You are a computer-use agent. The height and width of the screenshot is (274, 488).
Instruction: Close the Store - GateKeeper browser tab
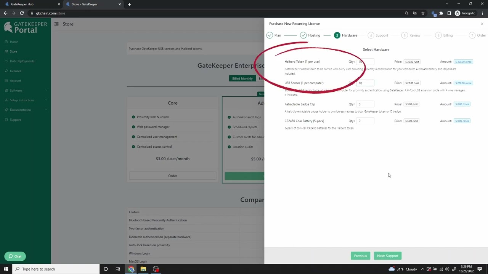pos(120,4)
